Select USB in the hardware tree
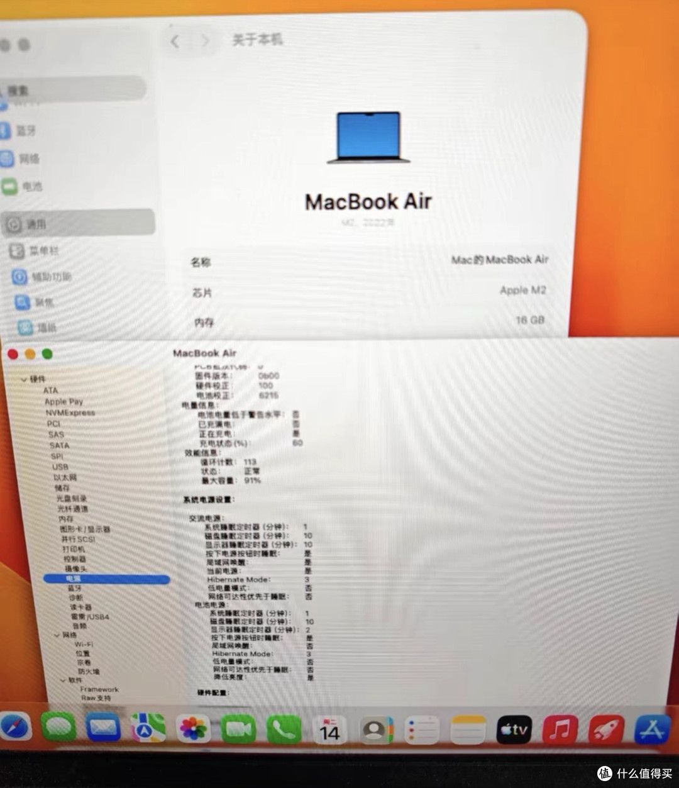Viewport: 679px width, 788px height. point(60,467)
